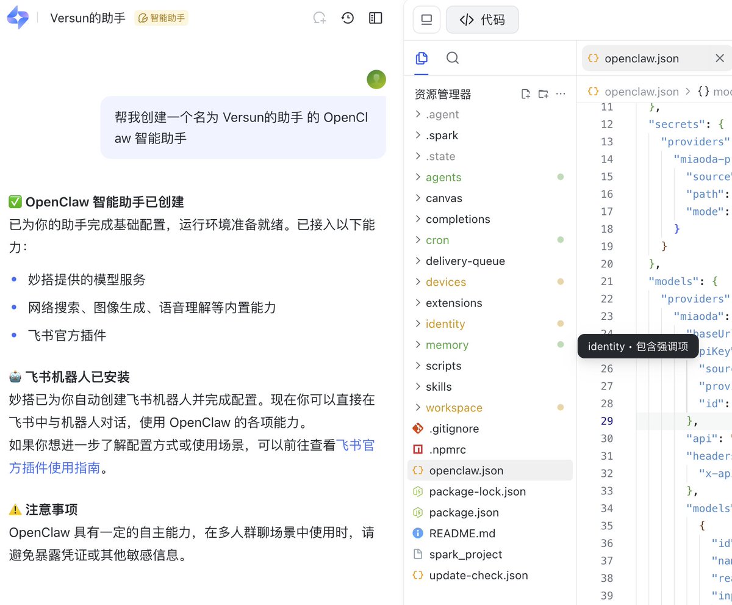Image resolution: width=732 pixels, height=605 pixels.
Task: Click the 妙搭提供的模型服务 bullet
Action: click(x=87, y=280)
